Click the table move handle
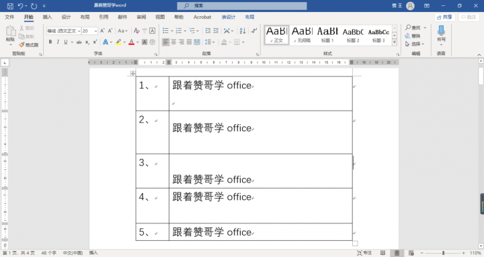This screenshot has width=484, height=257. 132,73
